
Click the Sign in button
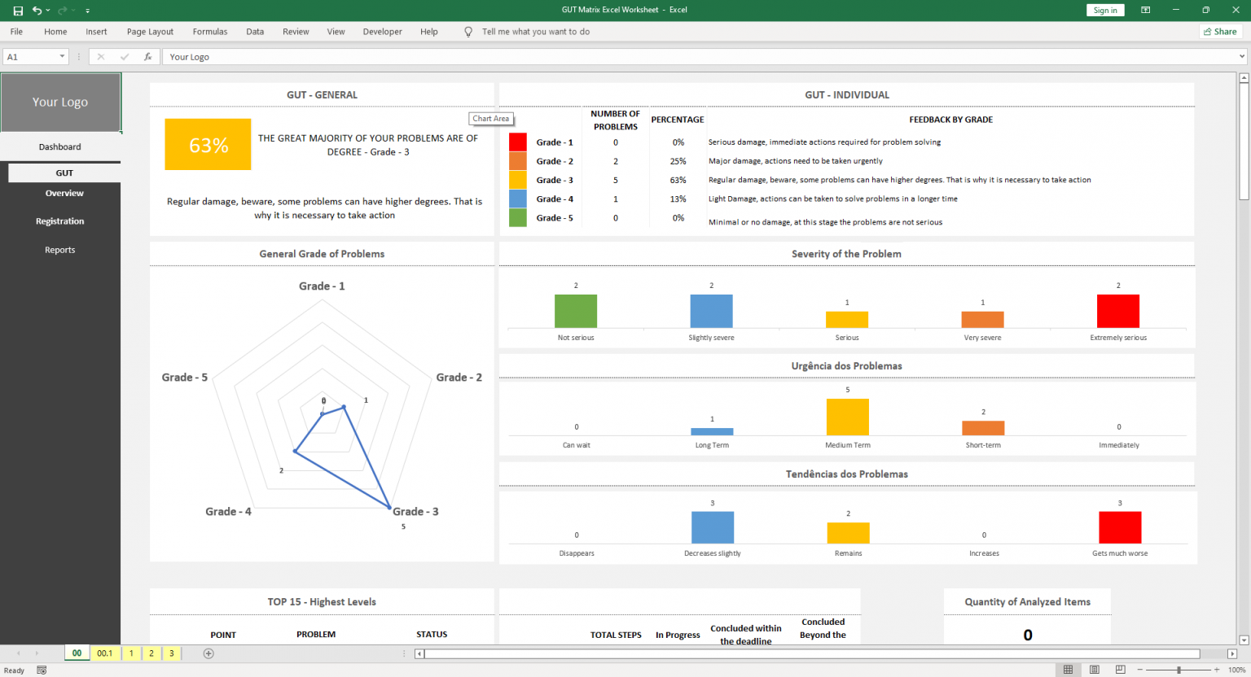point(1104,10)
